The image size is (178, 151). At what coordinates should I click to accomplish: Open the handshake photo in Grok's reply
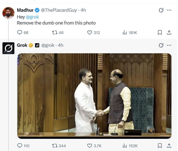94,96
